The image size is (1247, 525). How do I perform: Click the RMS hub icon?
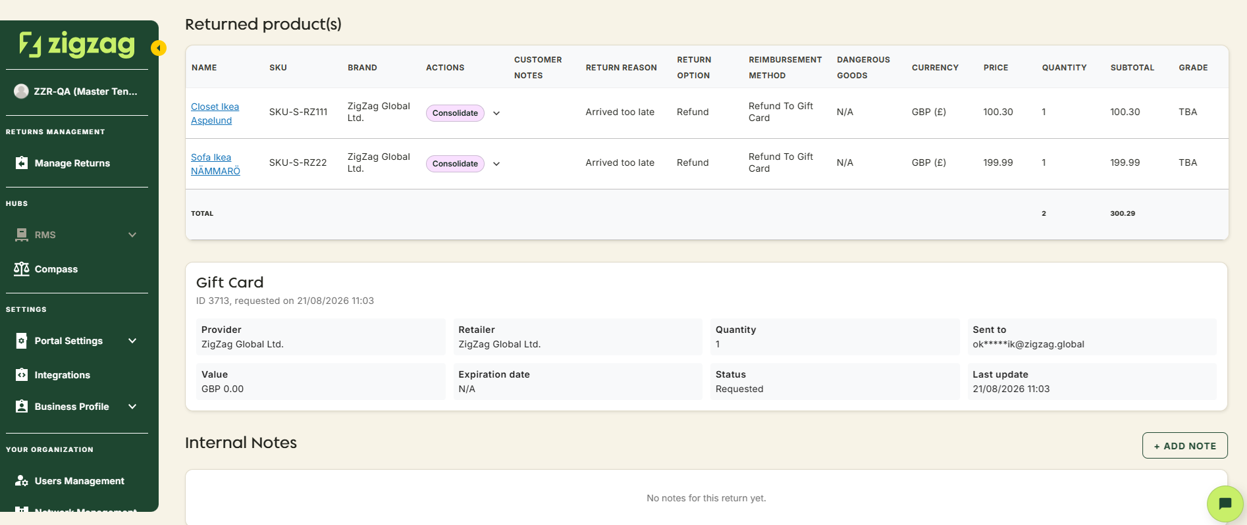coord(22,235)
